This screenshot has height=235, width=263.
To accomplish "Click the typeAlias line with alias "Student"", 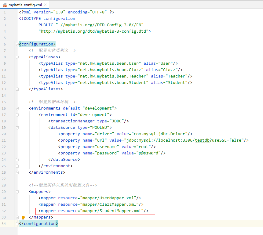I will pos(115,83).
